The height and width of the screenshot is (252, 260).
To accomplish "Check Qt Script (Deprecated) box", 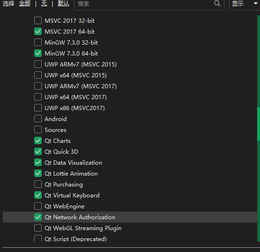I will [x=38, y=238].
